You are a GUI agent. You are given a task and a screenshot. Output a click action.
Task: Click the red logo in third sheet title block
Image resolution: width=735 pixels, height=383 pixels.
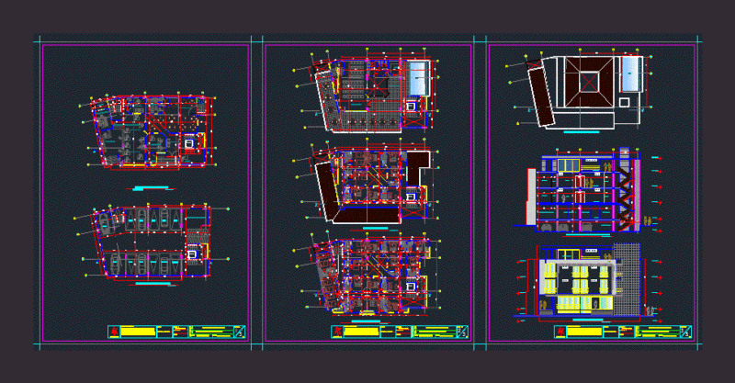560,332
